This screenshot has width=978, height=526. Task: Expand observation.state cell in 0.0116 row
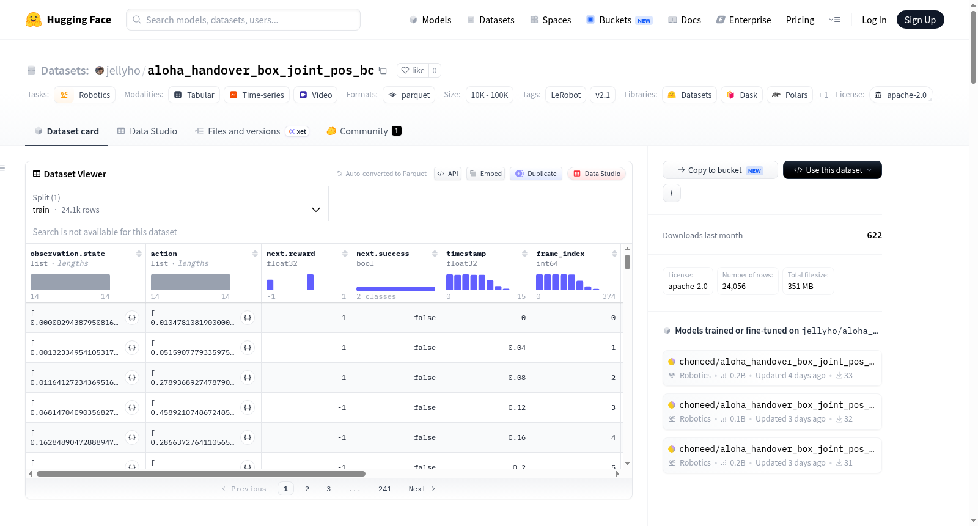coord(132,378)
